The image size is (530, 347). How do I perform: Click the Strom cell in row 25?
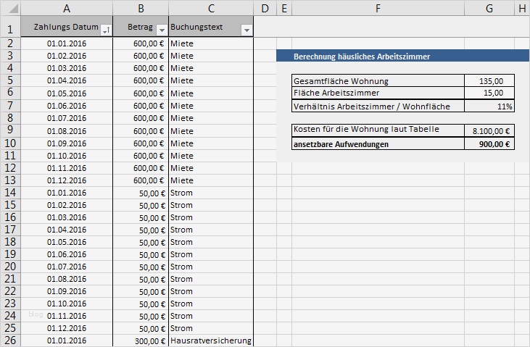211,328
